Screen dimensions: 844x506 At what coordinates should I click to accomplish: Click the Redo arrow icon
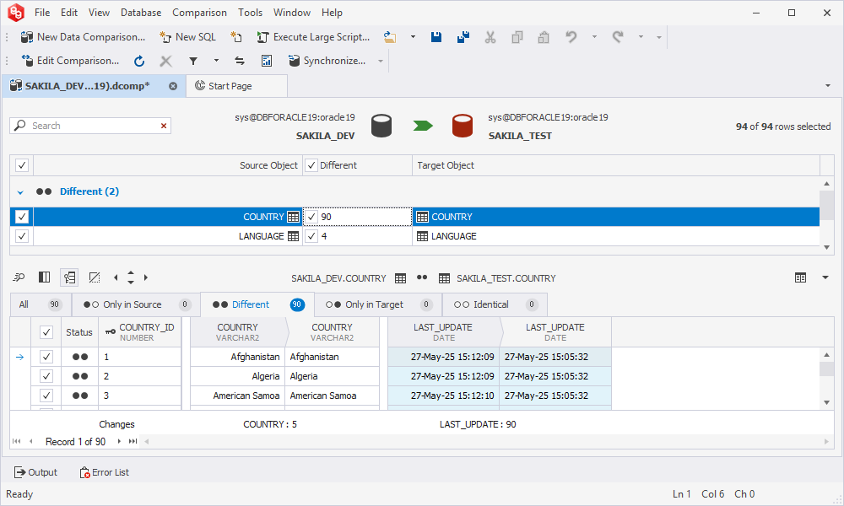(x=618, y=37)
